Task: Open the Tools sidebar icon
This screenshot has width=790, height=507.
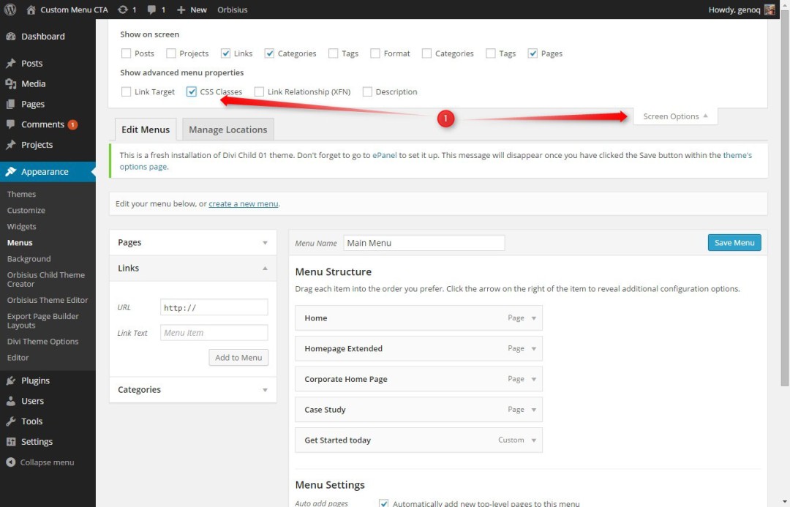Action: [12, 421]
